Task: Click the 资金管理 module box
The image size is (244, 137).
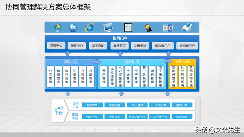Action: pos(128,76)
